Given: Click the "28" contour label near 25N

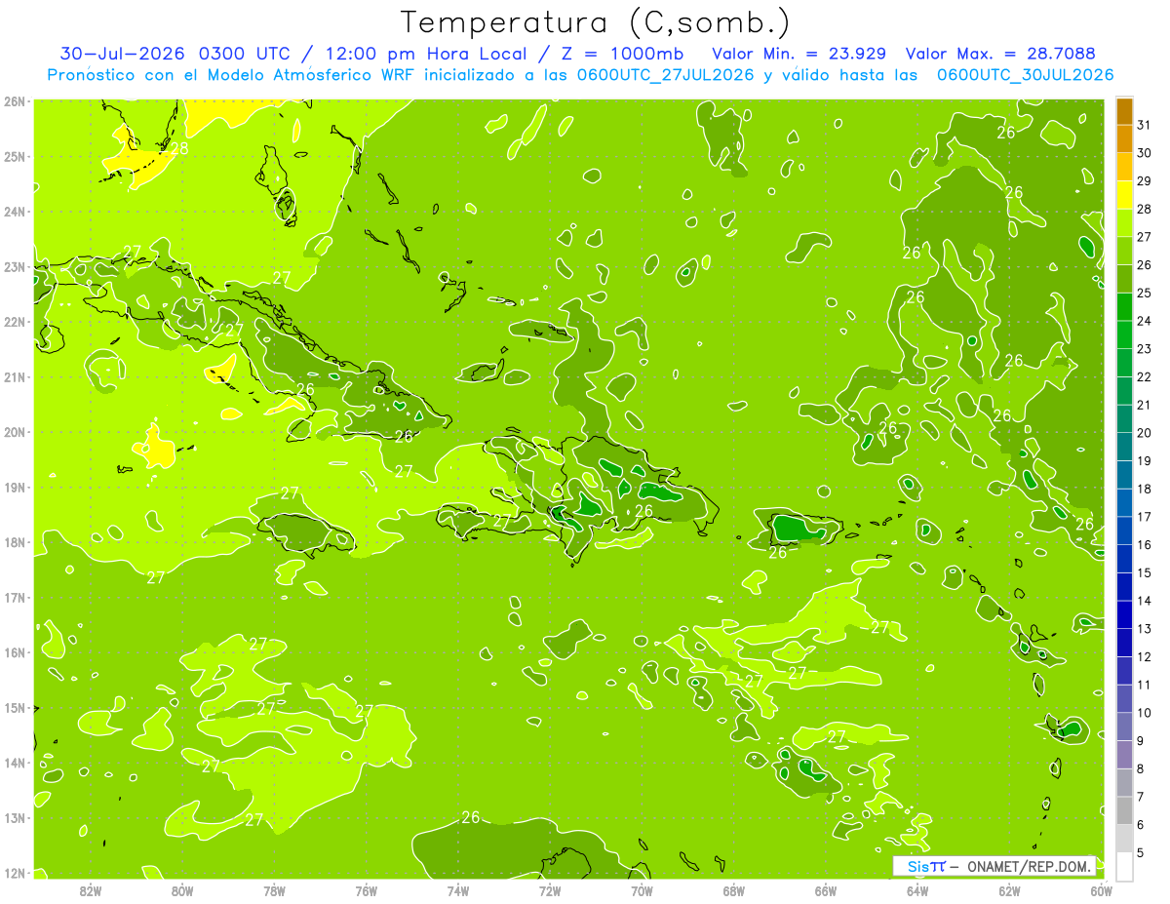Looking at the screenshot, I should [178, 148].
